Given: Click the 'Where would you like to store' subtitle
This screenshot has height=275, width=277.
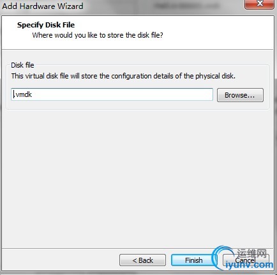Looking at the screenshot, I should click(98, 35).
